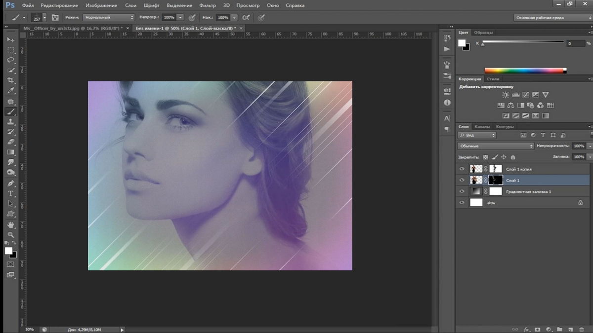593x333 pixels.
Task: Choose the Eraser tool
Action: (11, 142)
